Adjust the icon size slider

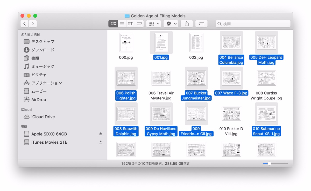270,164
